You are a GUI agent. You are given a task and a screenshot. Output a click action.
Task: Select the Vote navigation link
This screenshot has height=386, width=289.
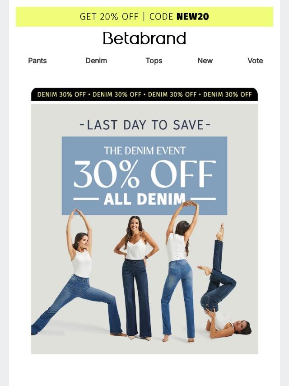[x=255, y=61]
